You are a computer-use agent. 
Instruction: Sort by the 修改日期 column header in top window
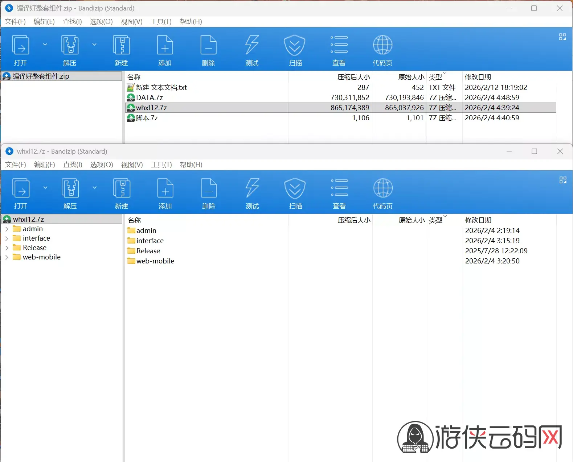point(478,77)
